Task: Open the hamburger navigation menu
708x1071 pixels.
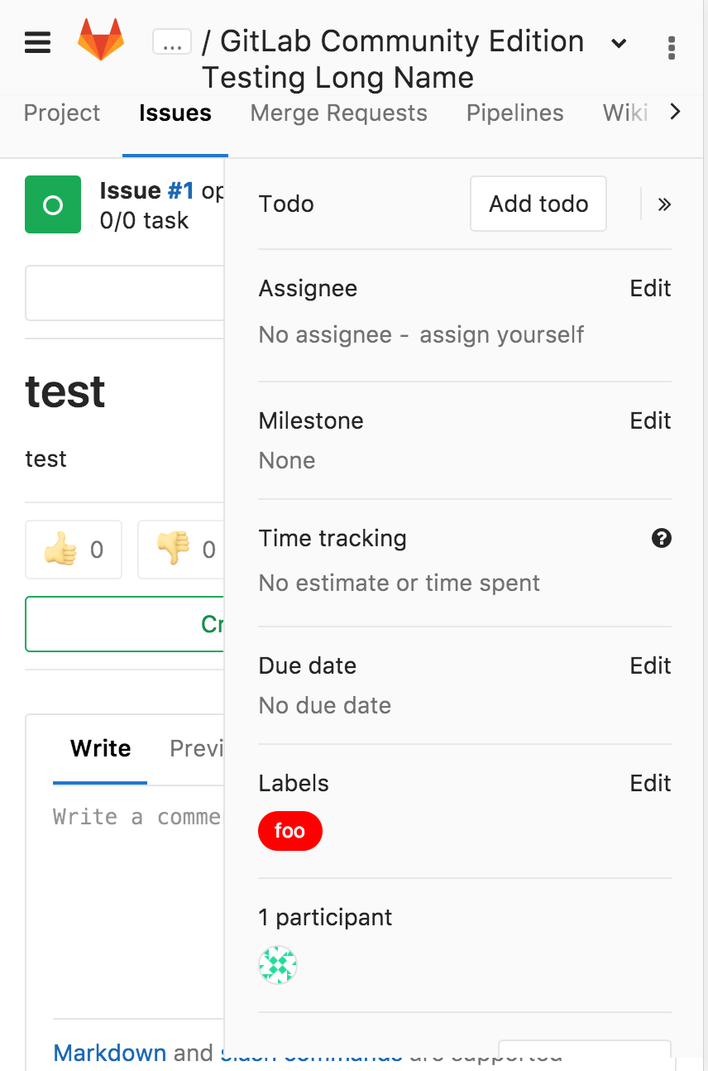Action: [x=38, y=42]
